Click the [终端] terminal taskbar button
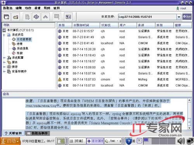 click(77, 141)
